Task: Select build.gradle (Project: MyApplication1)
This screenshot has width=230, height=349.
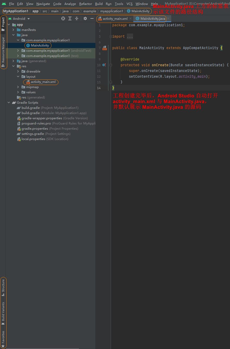Action: click(x=48, y=108)
